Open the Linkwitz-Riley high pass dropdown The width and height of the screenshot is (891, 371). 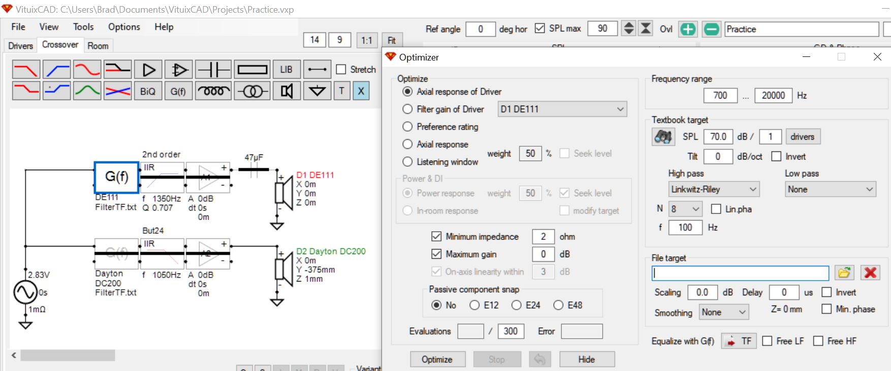pyautogui.click(x=714, y=190)
